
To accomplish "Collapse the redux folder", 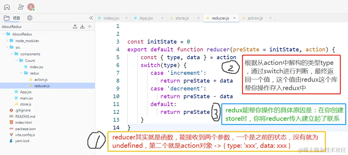I will 21,73.
